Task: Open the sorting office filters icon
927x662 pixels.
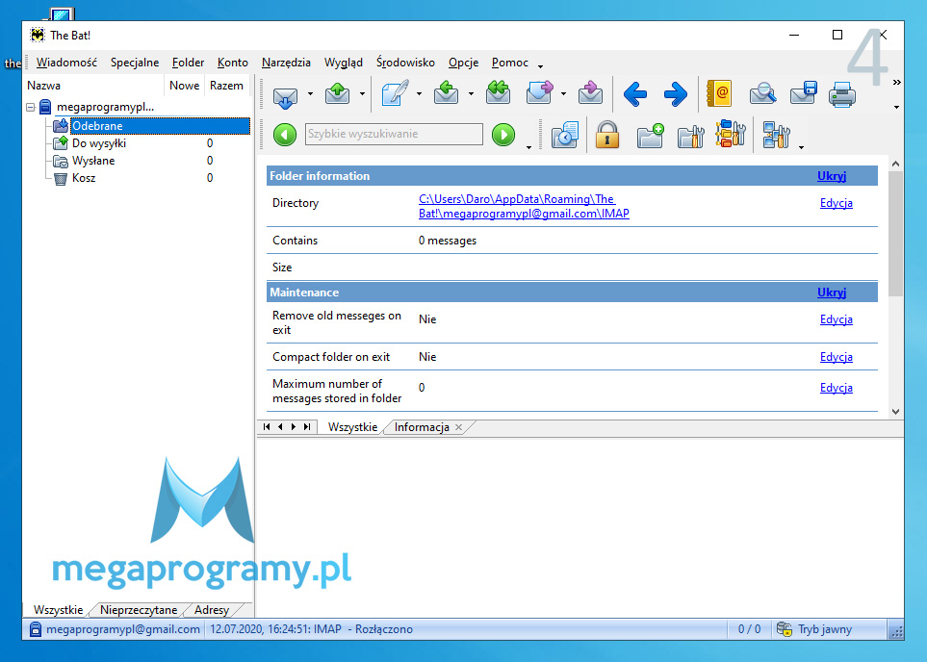Action: [731, 134]
